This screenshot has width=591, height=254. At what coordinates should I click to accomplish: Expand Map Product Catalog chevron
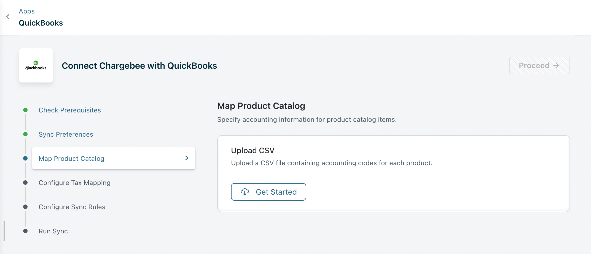pos(187,158)
